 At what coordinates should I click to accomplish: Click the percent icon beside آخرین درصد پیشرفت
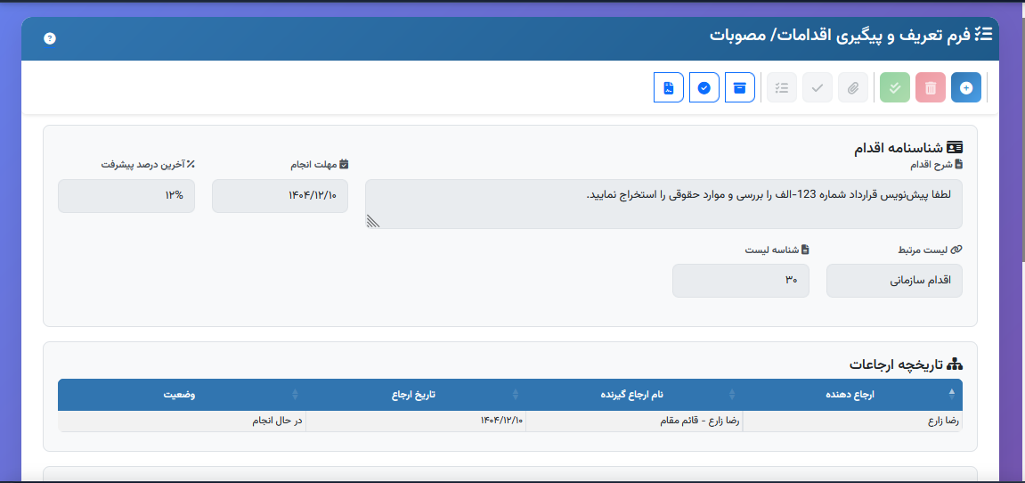click(x=191, y=164)
